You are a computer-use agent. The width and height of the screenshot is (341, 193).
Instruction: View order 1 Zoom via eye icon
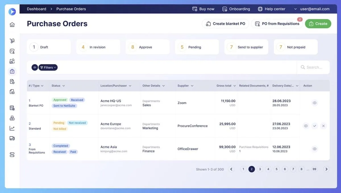[315, 103]
